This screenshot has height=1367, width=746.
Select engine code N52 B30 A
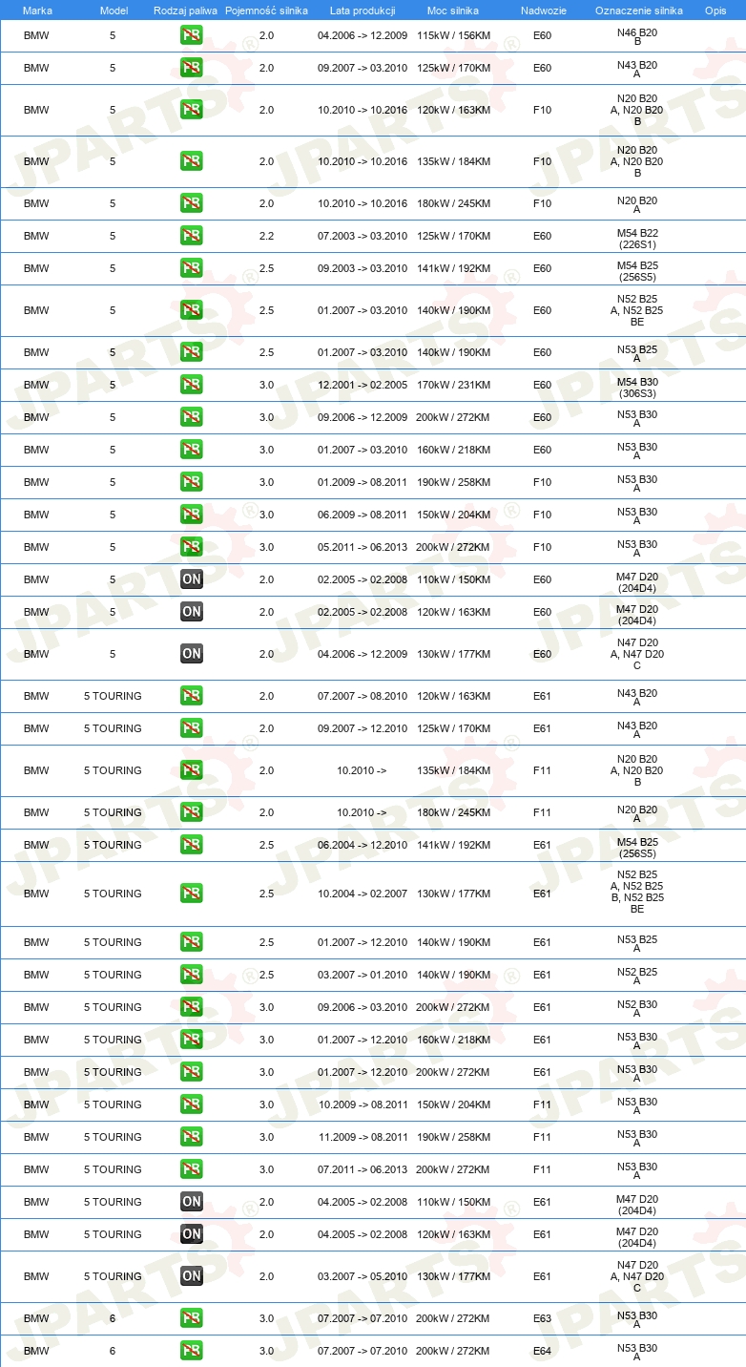[637, 1010]
